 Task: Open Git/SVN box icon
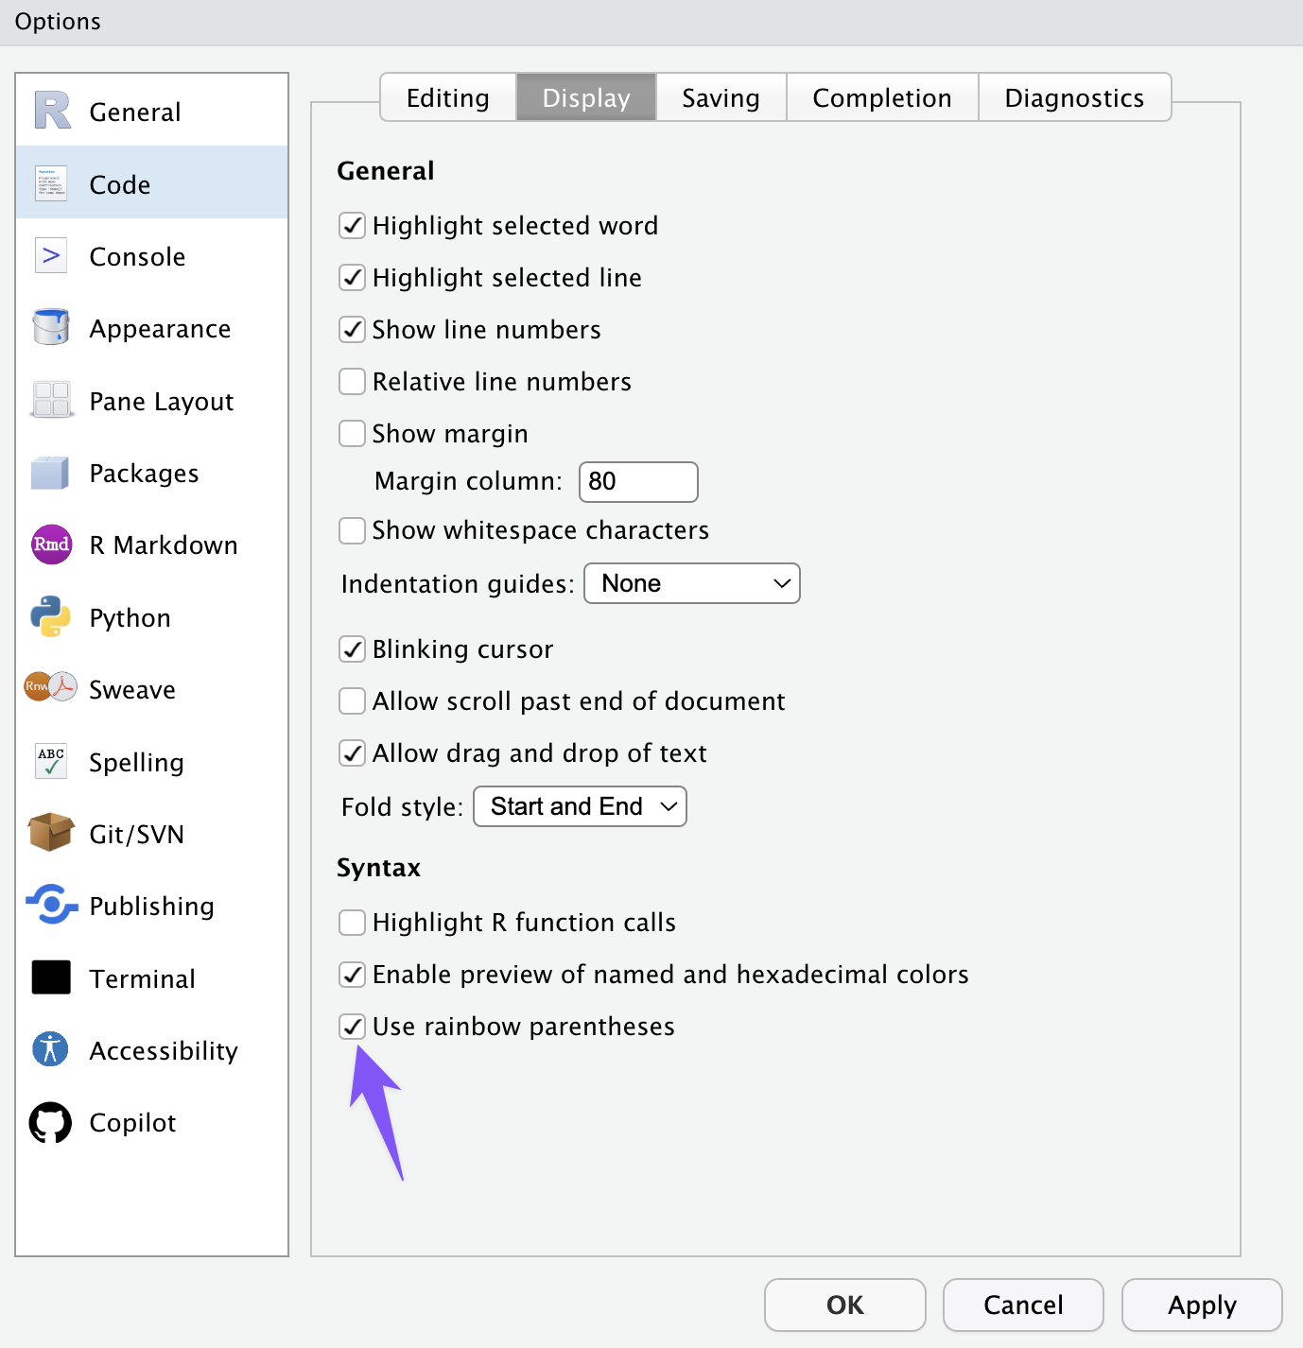pos(51,834)
